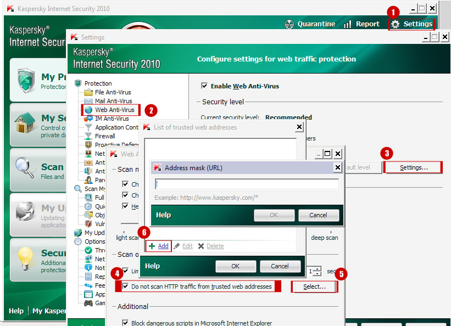
Task: Toggle Enable Web Anti-Virus checkbox
Action: coord(204,86)
